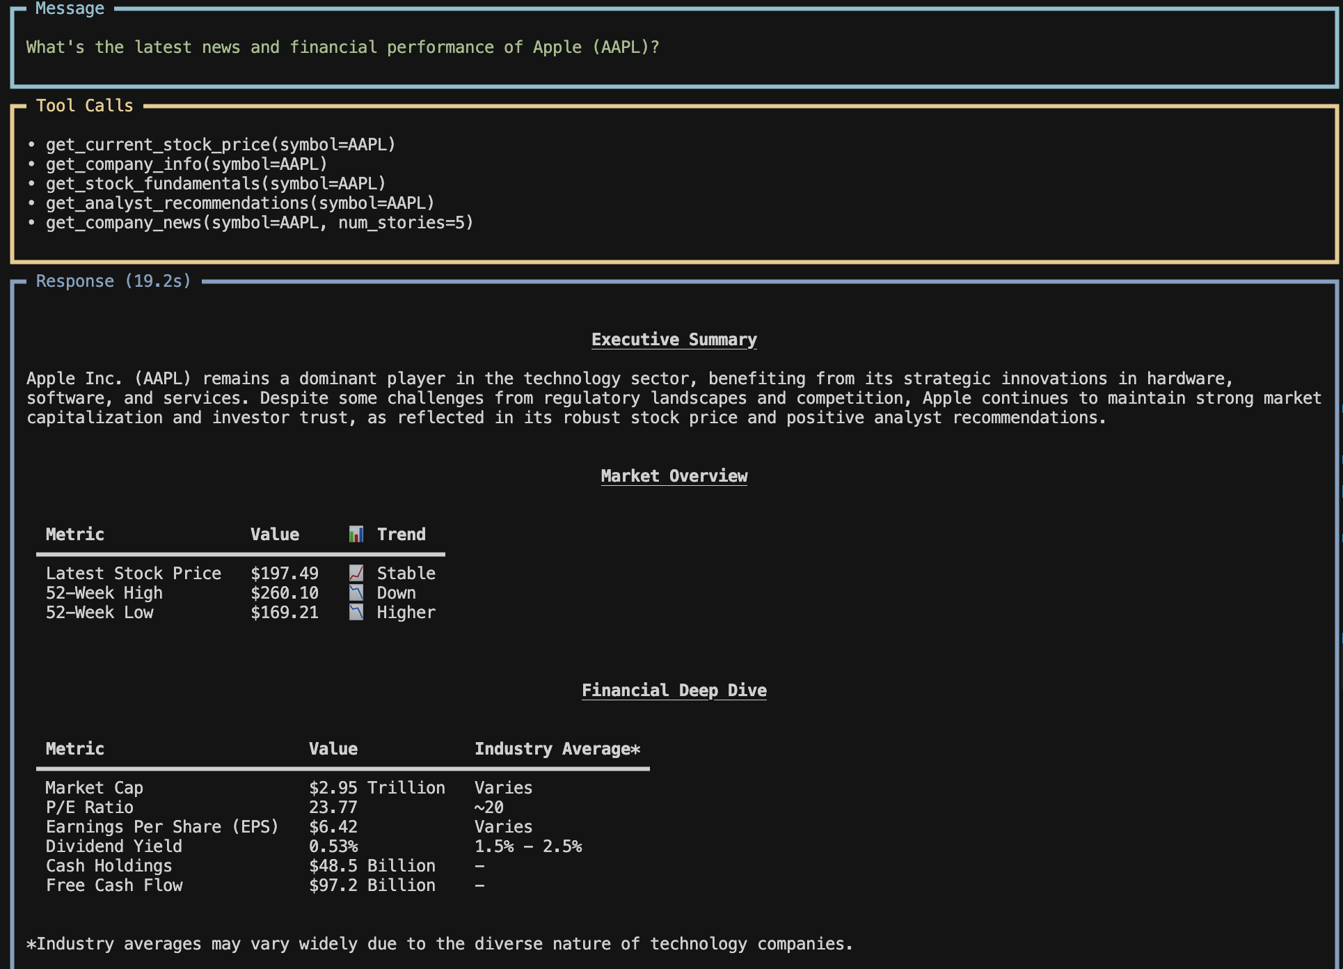Click the ~20 industry average value

[x=489, y=807]
